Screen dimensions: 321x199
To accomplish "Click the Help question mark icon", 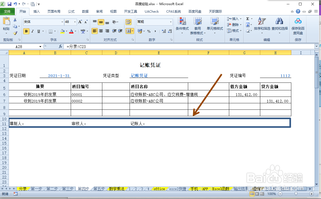I will pos(298,11).
